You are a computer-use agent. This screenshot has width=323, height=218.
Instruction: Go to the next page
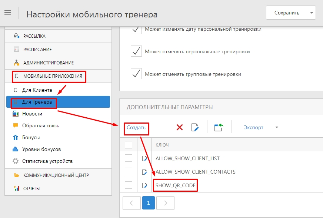pos(166,203)
